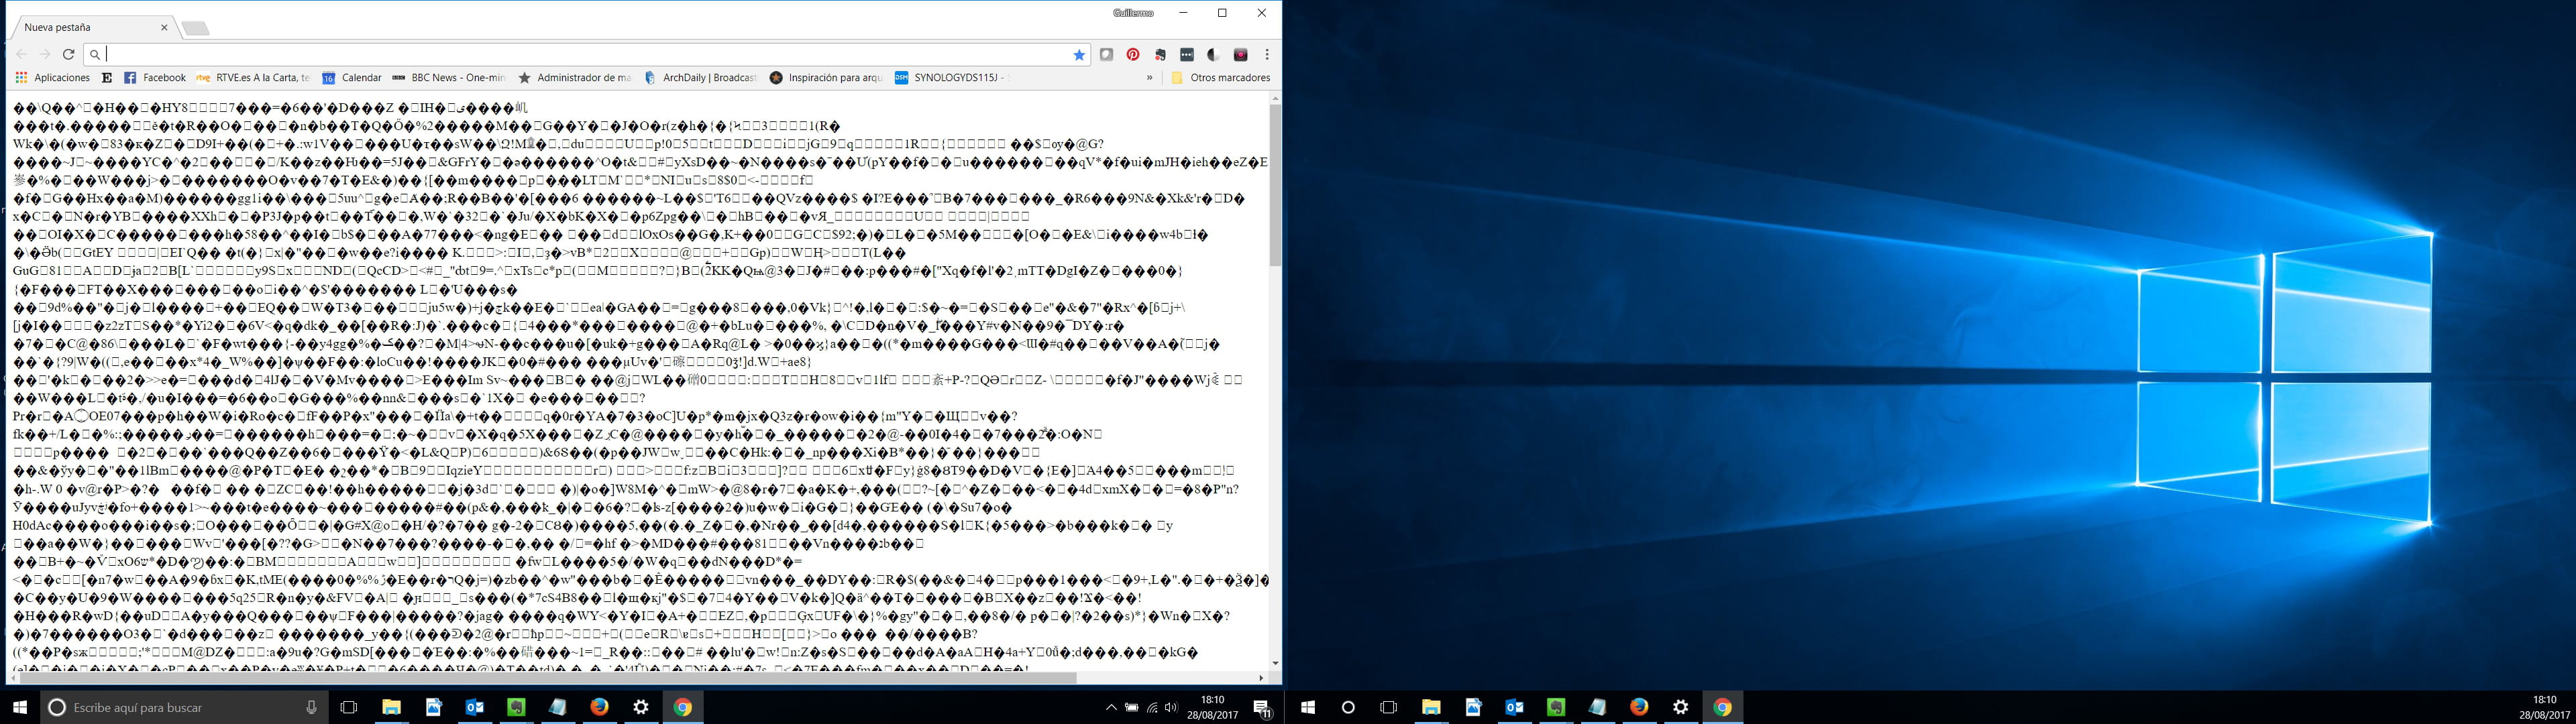The image size is (2576, 724).
Task: Open a new tab in Chrome
Action: 196,28
